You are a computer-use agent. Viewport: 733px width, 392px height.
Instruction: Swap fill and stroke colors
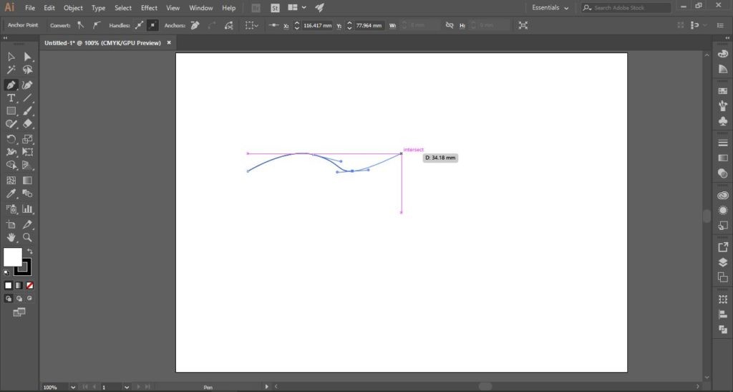pos(30,252)
